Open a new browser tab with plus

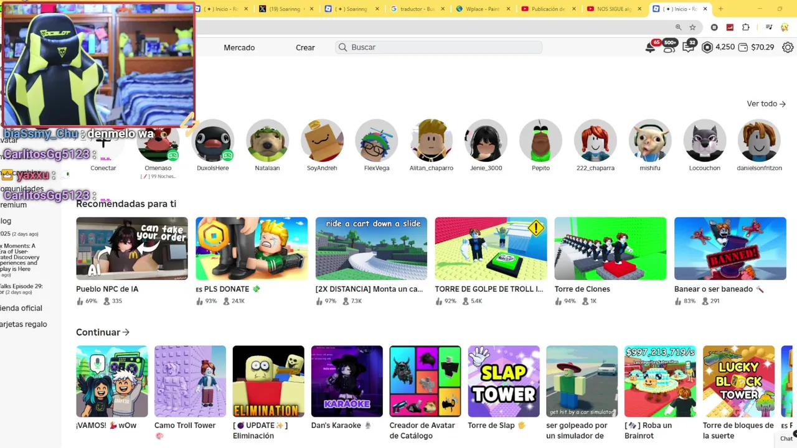720,9
